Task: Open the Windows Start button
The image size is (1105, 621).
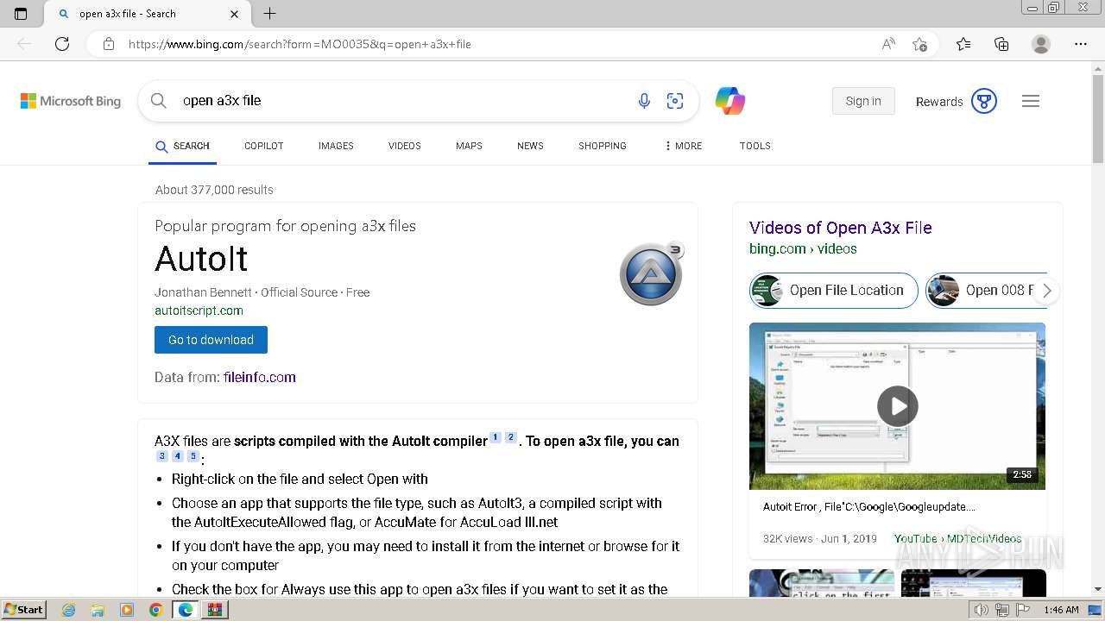Action: (23, 610)
